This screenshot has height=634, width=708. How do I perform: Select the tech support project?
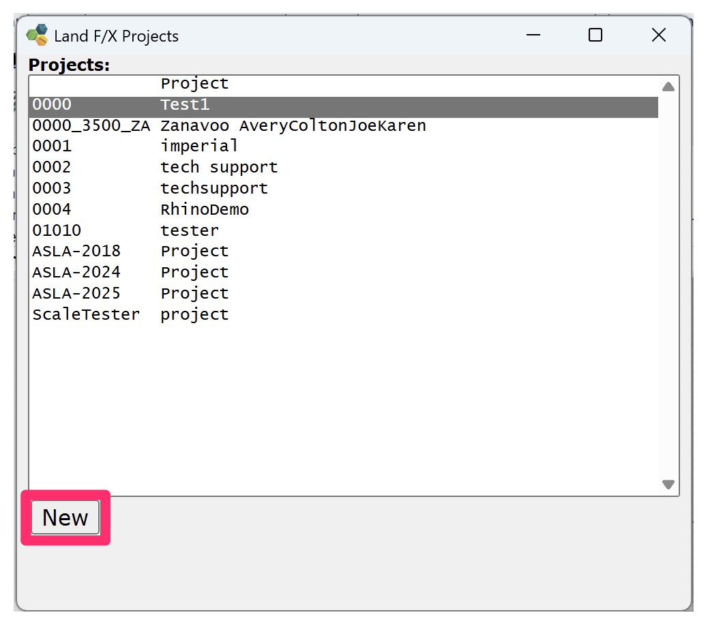[x=205, y=167]
